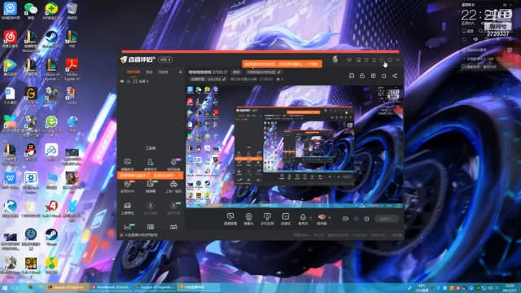Image resolution: width=521 pixels, height=293 pixels.
Task: Toggle the microphone on or off
Action: (303, 219)
